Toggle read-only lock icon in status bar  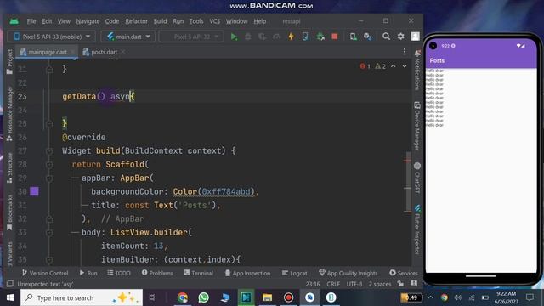[400, 284]
